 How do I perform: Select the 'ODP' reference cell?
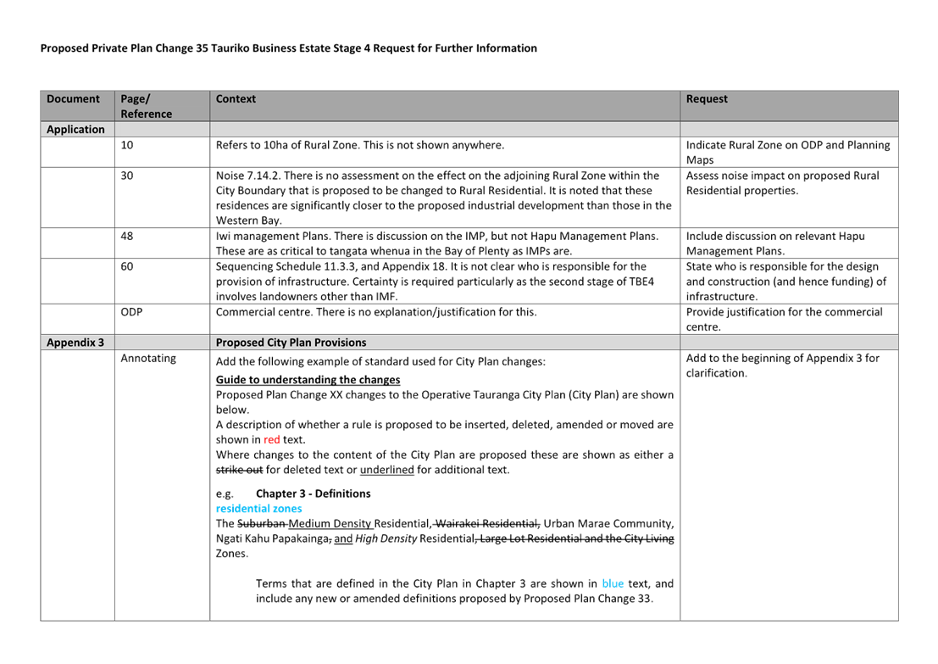(x=131, y=312)
